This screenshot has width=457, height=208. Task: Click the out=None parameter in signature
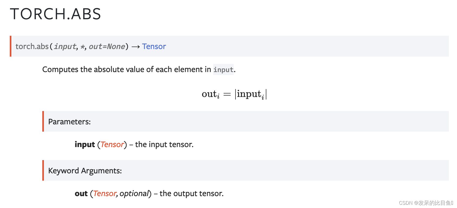[107, 46]
